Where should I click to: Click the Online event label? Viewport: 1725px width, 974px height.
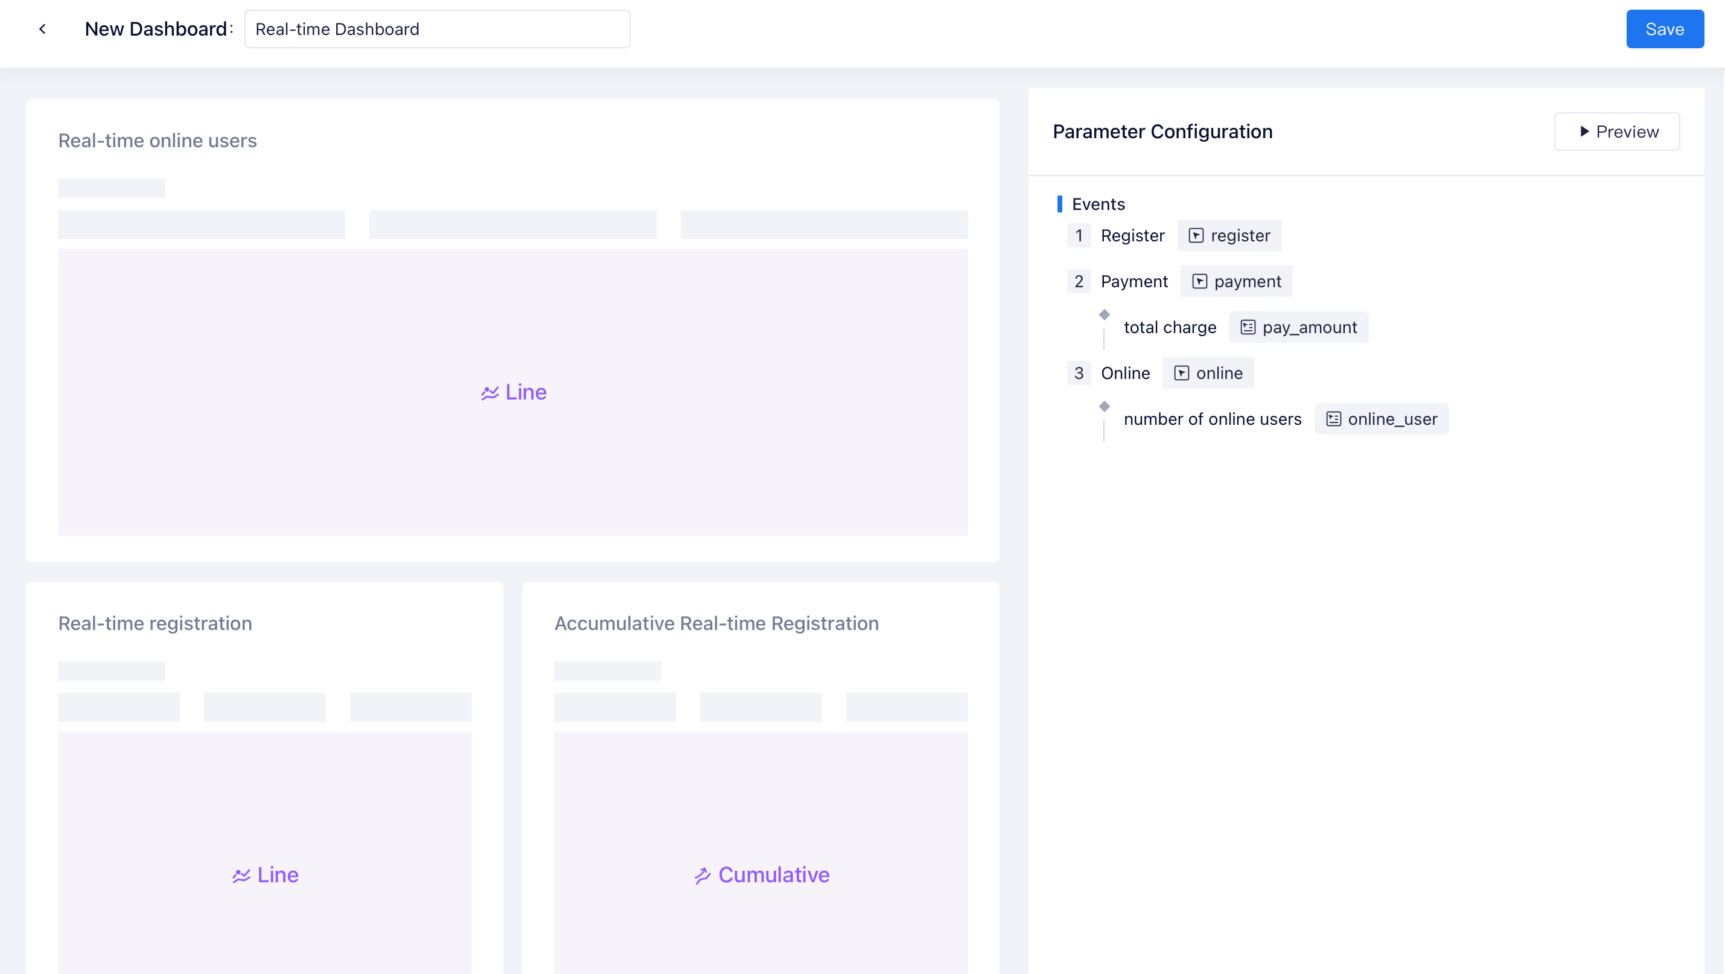tap(1125, 373)
